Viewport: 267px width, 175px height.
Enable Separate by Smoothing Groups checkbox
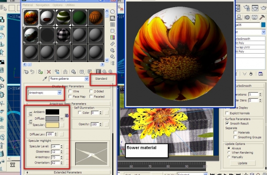click(x=235, y=137)
